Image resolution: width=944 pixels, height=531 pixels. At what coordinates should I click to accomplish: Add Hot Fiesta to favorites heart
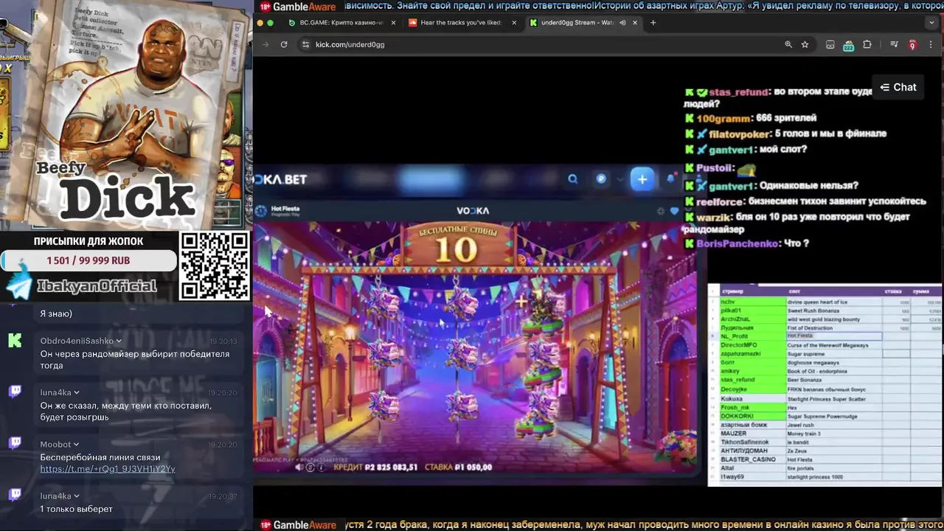674,211
